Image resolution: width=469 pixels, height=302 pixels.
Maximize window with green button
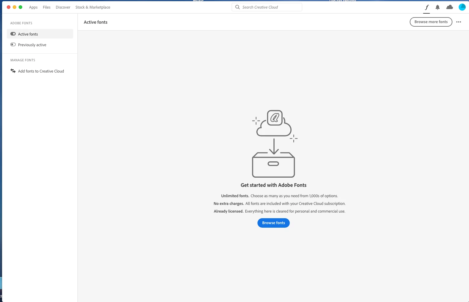tap(20, 7)
